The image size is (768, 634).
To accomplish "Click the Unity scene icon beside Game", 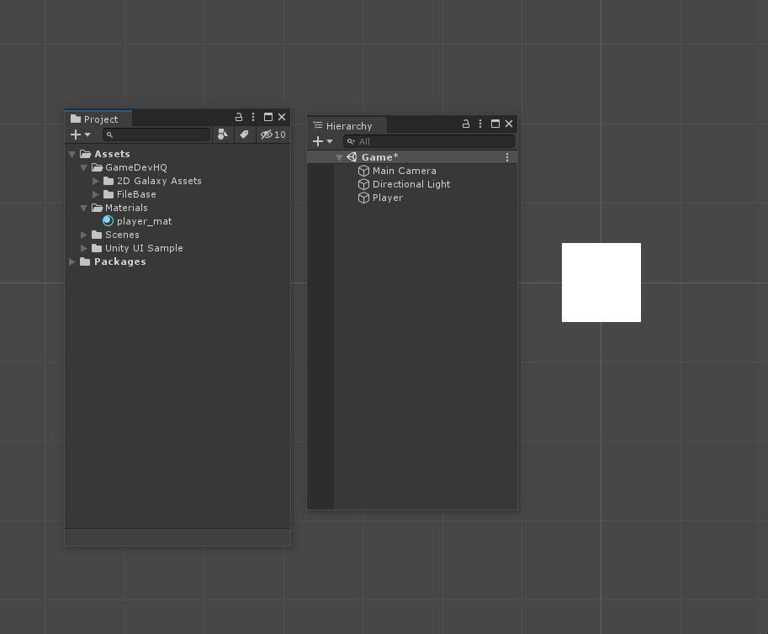I will point(352,157).
